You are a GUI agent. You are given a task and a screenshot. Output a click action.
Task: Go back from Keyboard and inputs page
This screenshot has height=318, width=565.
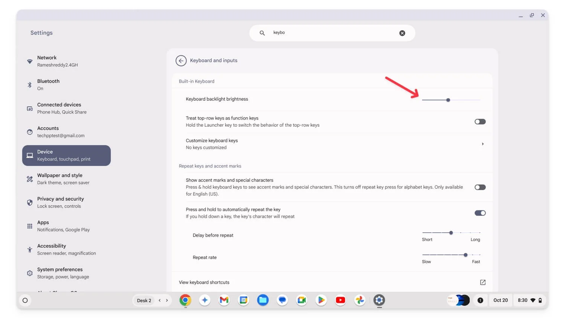(181, 60)
